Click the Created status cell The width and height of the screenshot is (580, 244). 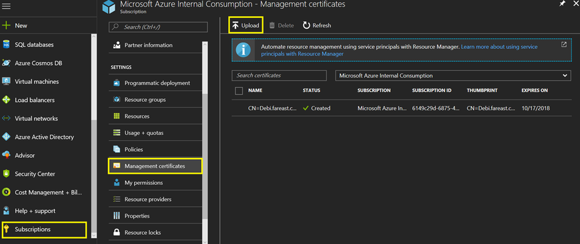pyautogui.click(x=317, y=109)
